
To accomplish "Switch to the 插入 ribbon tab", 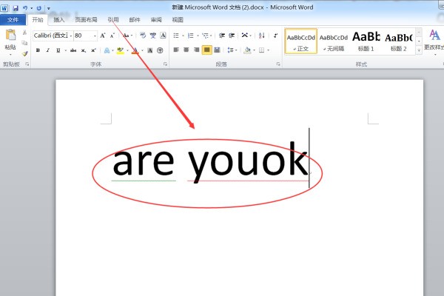I will pos(58,20).
